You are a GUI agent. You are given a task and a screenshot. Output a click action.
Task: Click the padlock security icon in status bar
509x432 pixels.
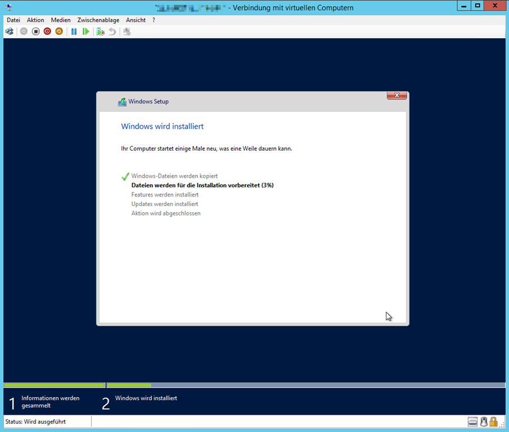(x=493, y=421)
